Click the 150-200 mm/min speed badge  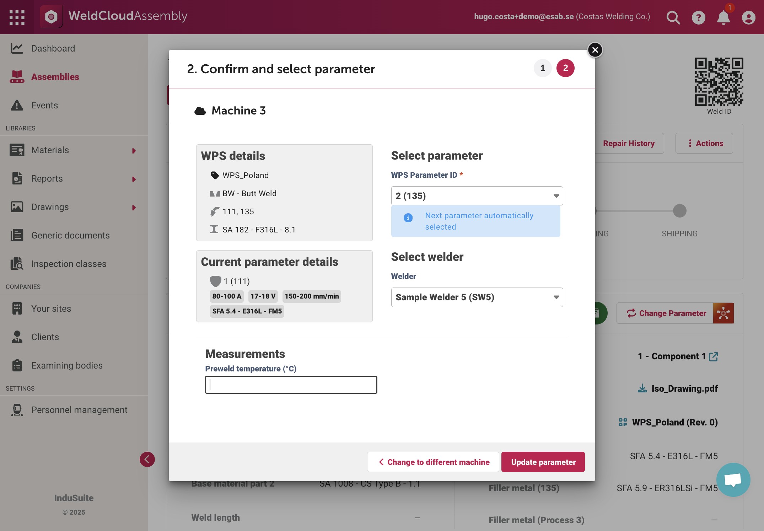click(x=312, y=296)
